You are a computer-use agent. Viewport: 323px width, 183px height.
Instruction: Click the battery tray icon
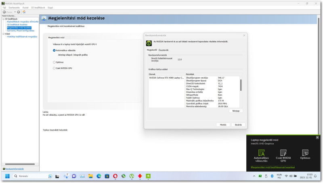pyautogui.click(x=295, y=176)
